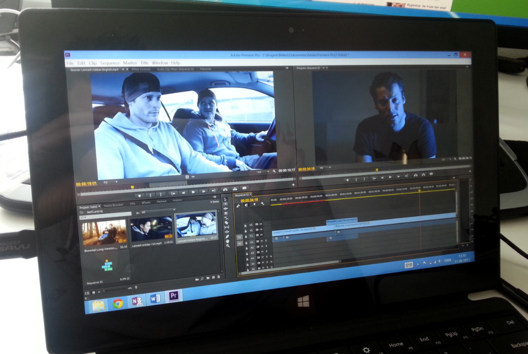Screen dimensions: 528x354
Task: Click the Project panel thumbnail zoom slider
Action: (114, 290)
